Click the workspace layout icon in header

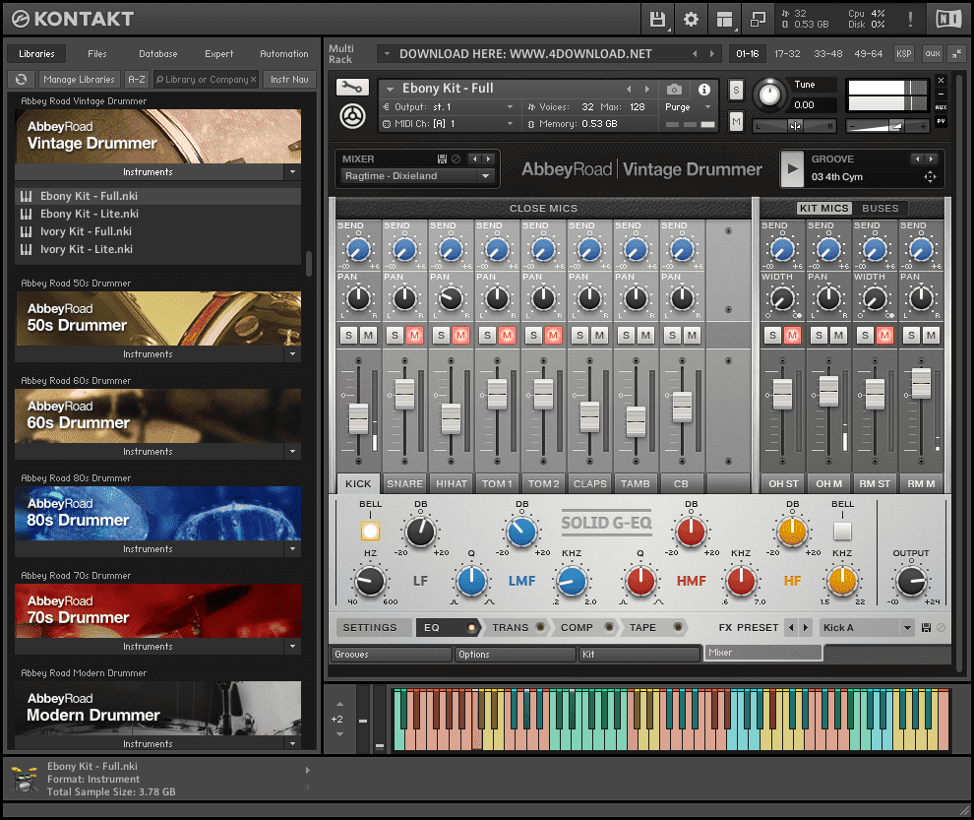tap(724, 19)
